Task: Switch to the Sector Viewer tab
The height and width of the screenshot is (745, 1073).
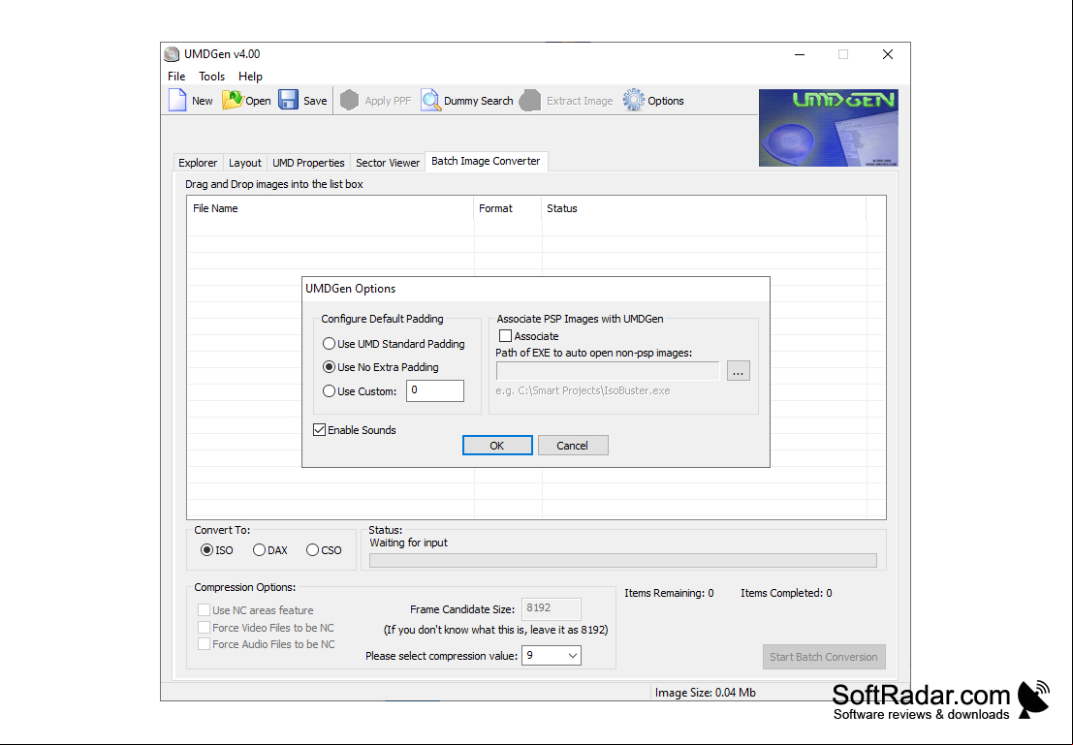Action: click(388, 163)
